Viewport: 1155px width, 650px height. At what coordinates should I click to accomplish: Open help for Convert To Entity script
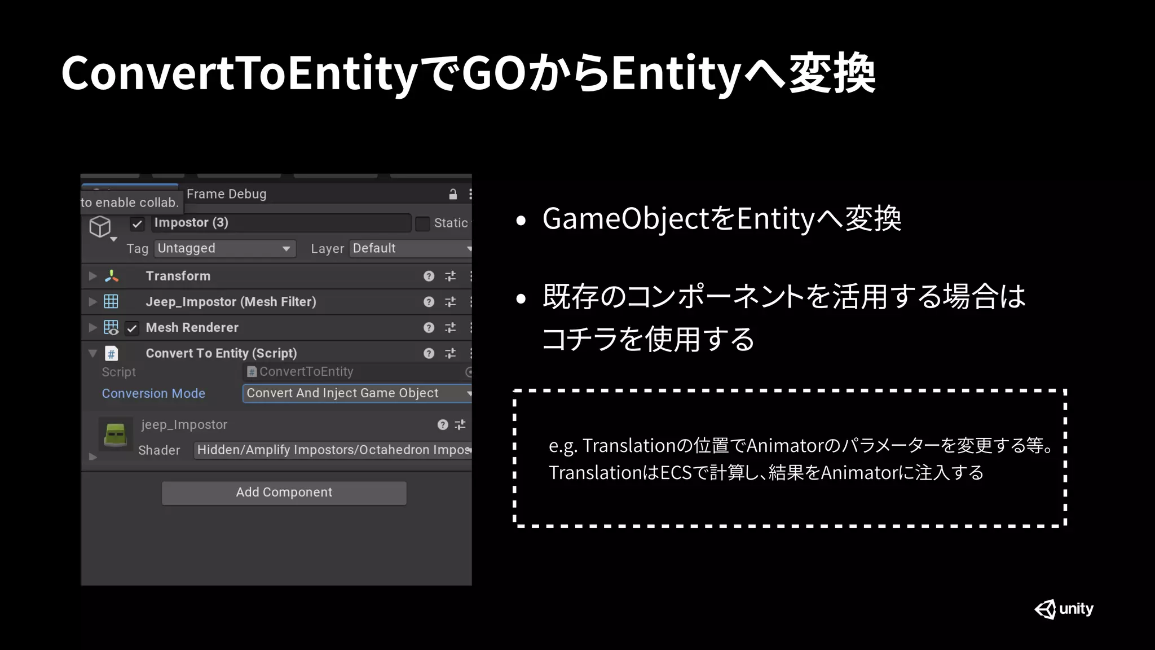[429, 353]
